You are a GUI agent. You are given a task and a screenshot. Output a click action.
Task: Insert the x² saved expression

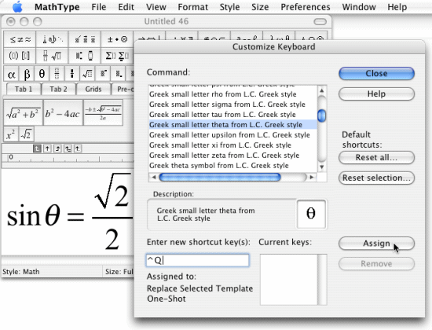[x=11, y=134]
